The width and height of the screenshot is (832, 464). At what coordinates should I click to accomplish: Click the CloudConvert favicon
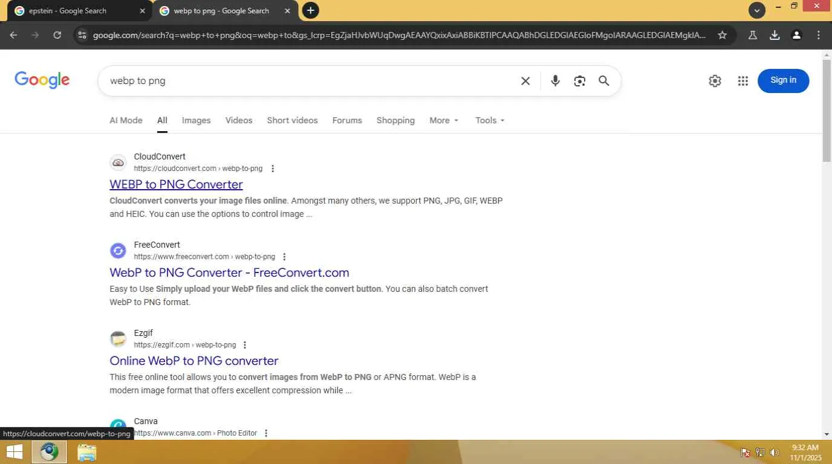coord(118,163)
